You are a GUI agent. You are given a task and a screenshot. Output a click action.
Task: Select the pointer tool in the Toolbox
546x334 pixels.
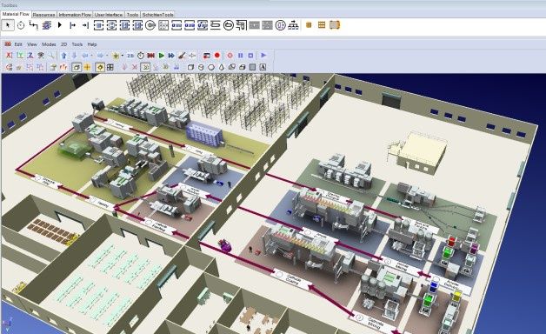[x=8, y=25]
